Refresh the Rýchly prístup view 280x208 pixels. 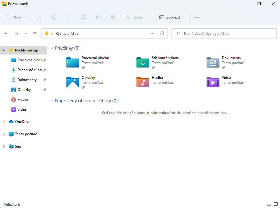coord(162,34)
